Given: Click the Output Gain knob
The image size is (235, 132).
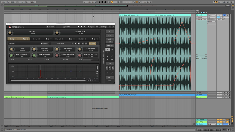Looking at the screenshot, I should pyautogui.click(x=57, y=33).
